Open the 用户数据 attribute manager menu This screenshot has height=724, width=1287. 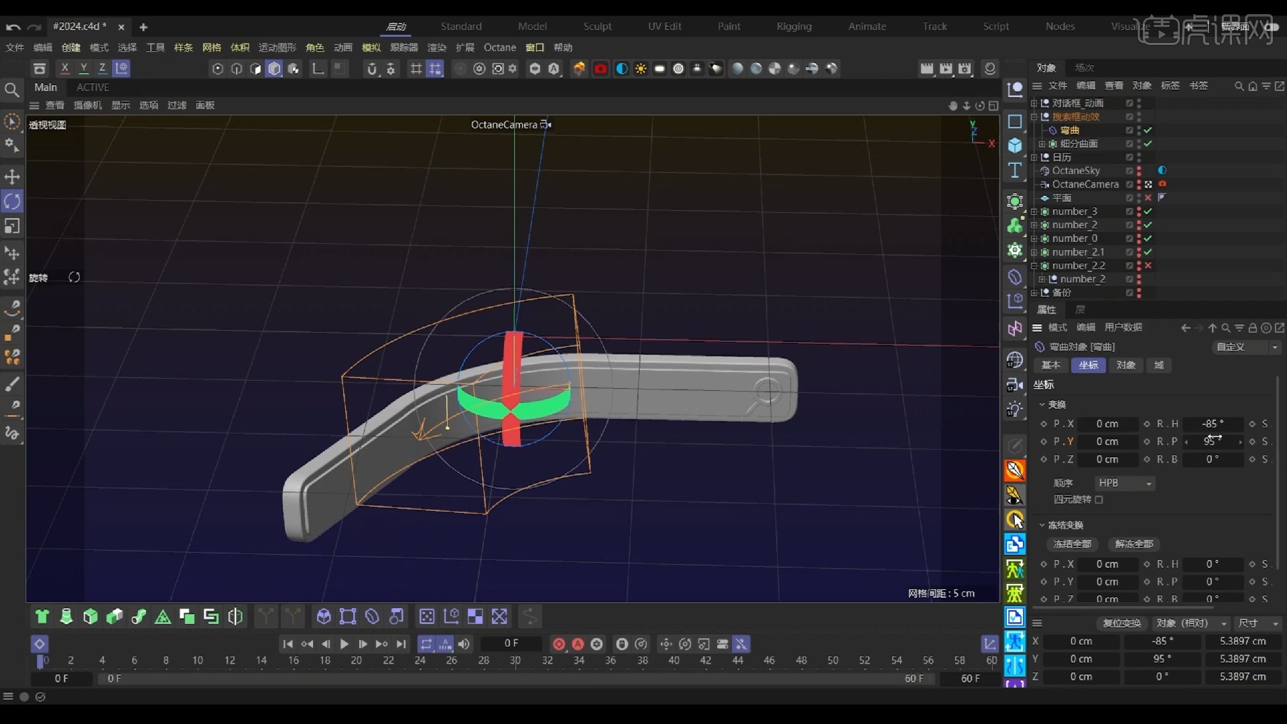(x=1123, y=328)
